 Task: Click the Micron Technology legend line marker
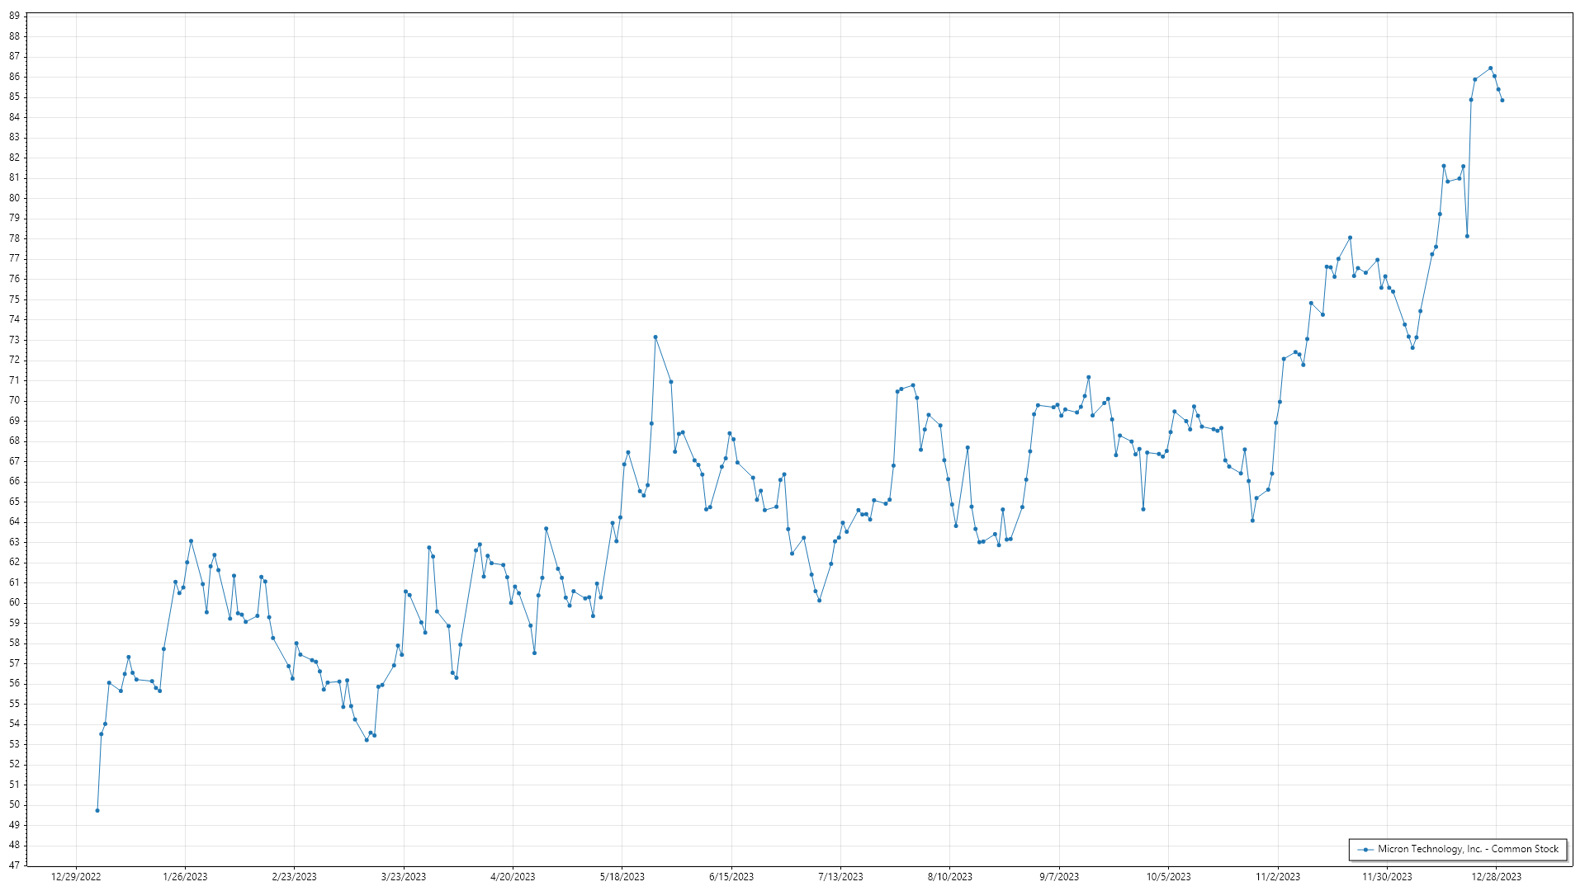click(1366, 850)
